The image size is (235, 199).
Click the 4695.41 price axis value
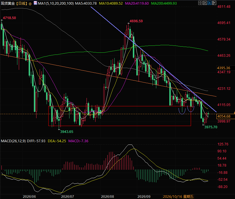pos(224,23)
